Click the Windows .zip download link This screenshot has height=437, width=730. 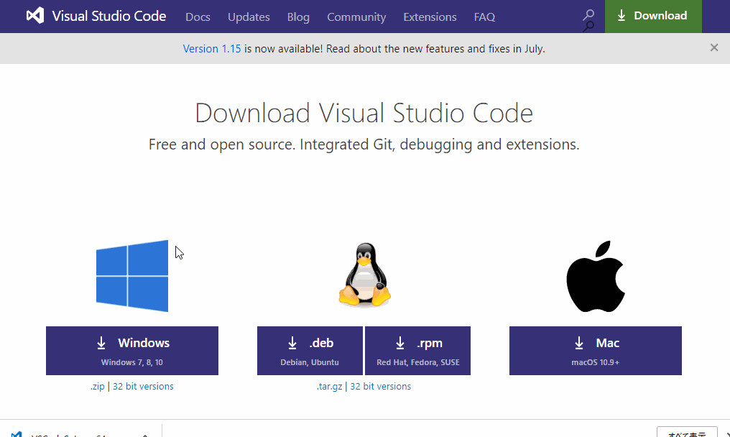pos(97,387)
